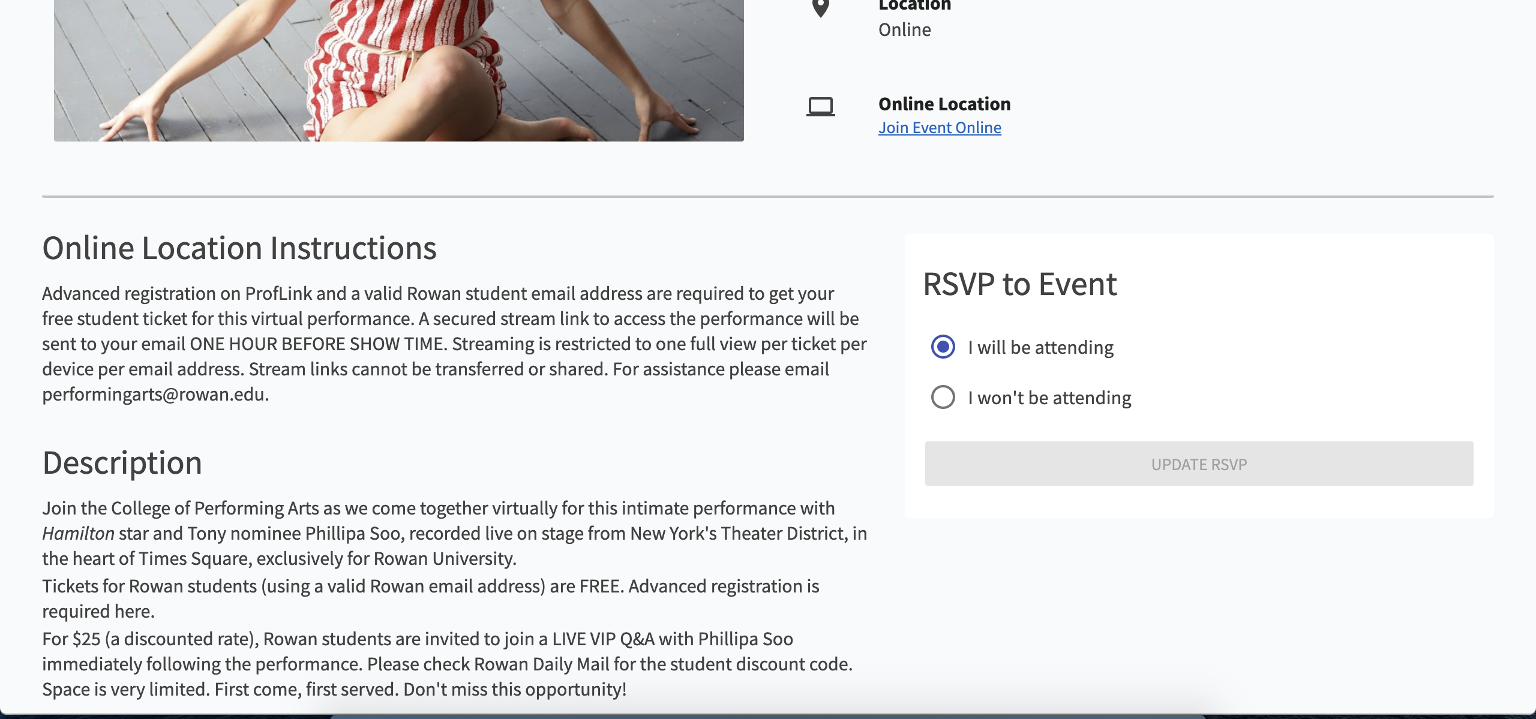Click the ONE HOUR BEFORE SHOW TIME text
The width and height of the screenshot is (1536, 719).
[x=317, y=344]
